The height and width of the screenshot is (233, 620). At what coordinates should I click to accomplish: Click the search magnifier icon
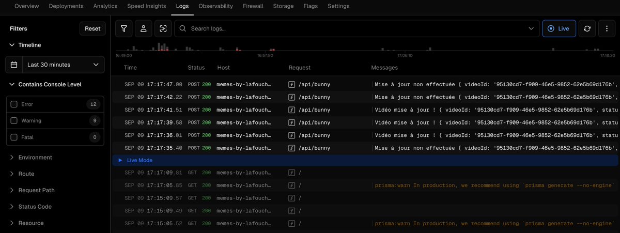183,28
